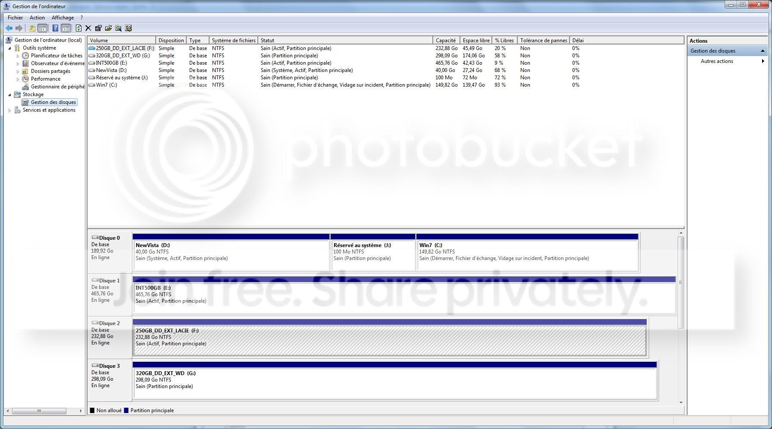Image resolution: width=772 pixels, height=429 pixels.
Task: Click the Delete X toolbar icon
Action: 88,28
